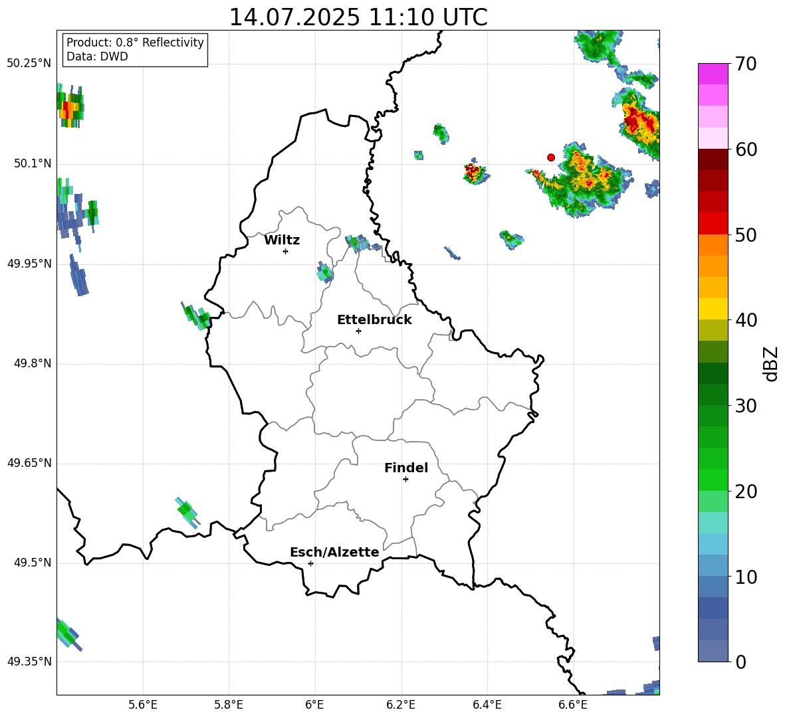Click the 49.95°N latitude label
This screenshot has height=718, width=787.
(29, 264)
